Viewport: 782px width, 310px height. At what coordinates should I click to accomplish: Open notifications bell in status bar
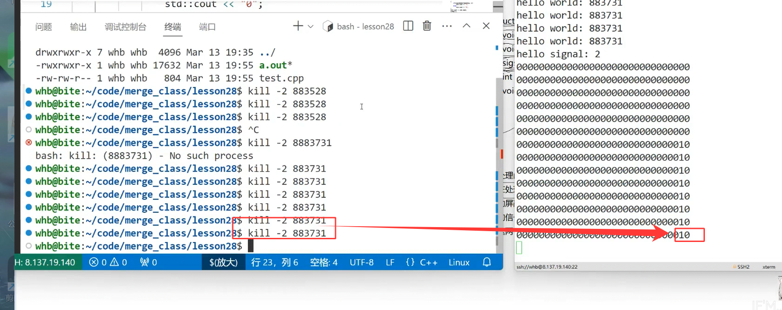tap(487, 262)
